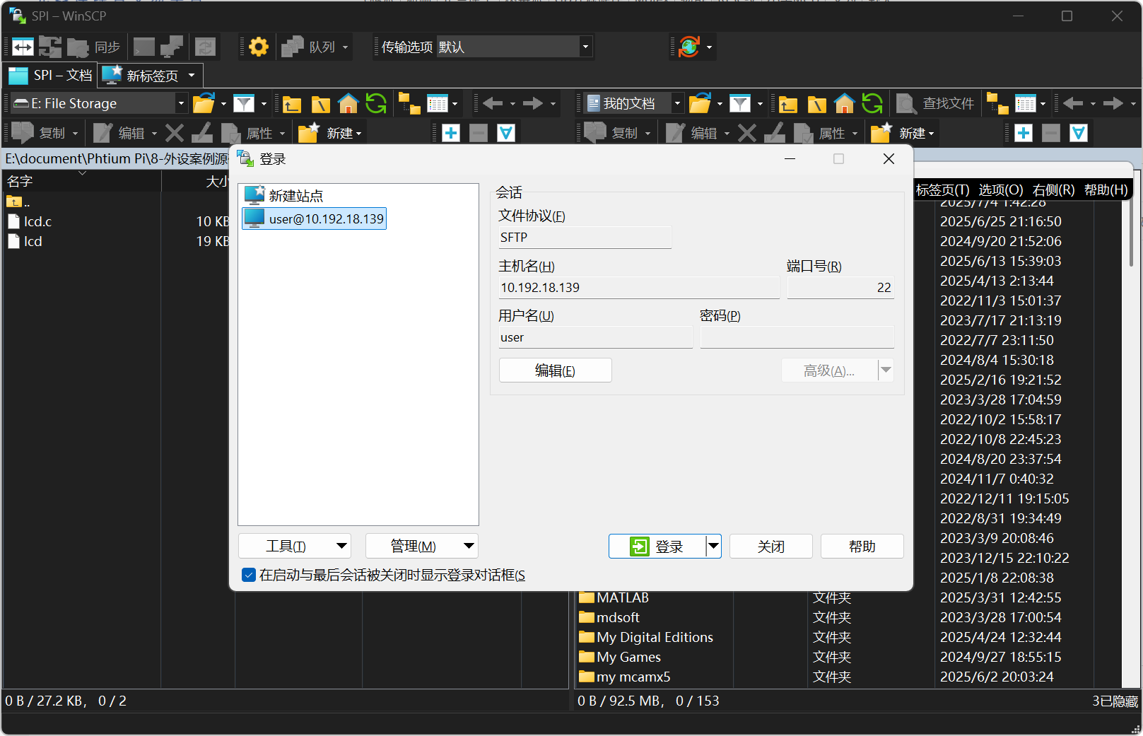Go to parent directory in left panel
Viewport: 1143px width, 736px height.
(x=292, y=104)
